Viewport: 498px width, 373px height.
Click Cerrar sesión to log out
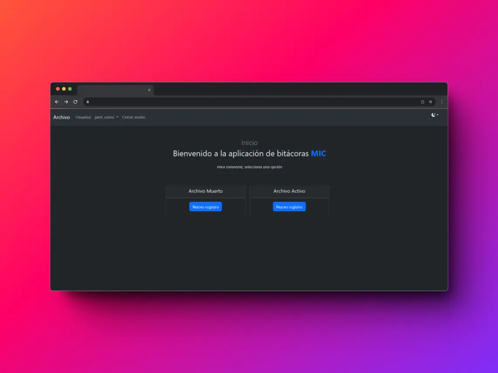134,117
